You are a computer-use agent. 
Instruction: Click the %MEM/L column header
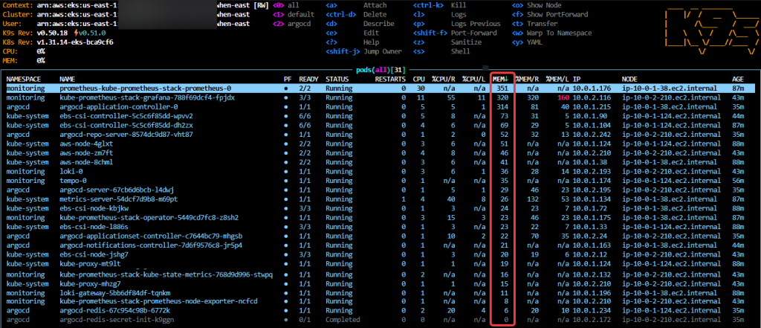pyautogui.click(x=557, y=79)
